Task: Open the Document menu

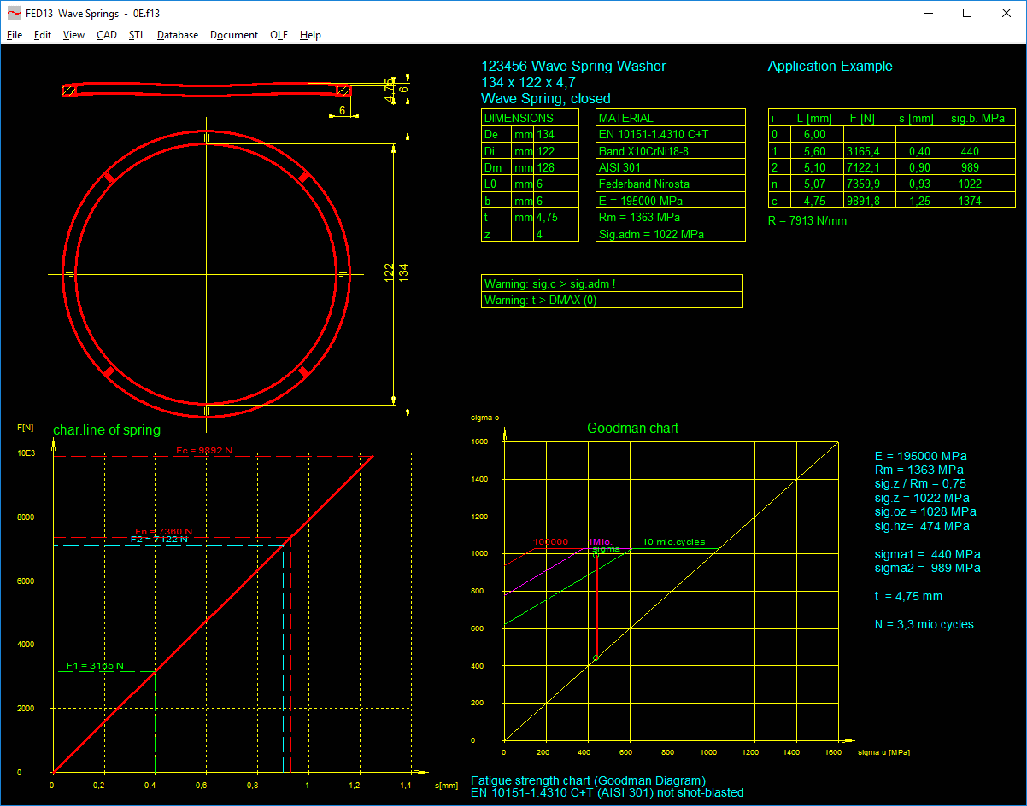Action: [x=234, y=35]
